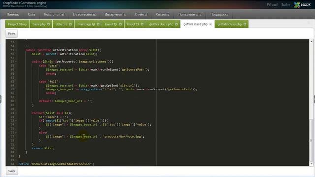Click the editor scrollbar up arrow
This screenshot has height=177, width=315.
point(311,41)
